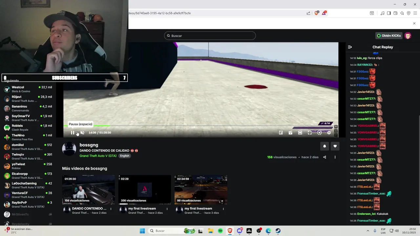Click username luis_eg in chat replay
This screenshot has height=236, width=420.
tap(362, 58)
